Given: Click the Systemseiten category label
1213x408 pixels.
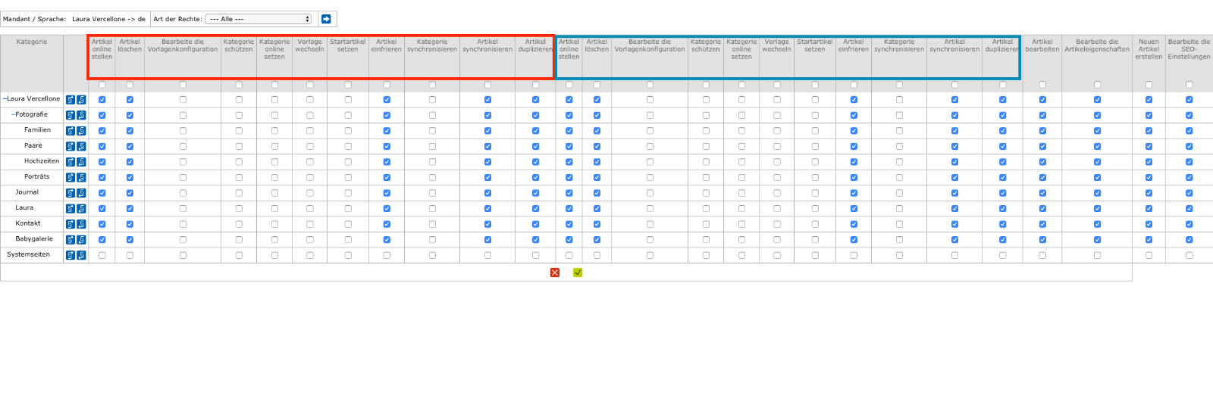Looking at the screenshot, I should (x=29, y=255).
